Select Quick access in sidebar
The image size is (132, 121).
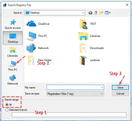(x=13, y=24)
